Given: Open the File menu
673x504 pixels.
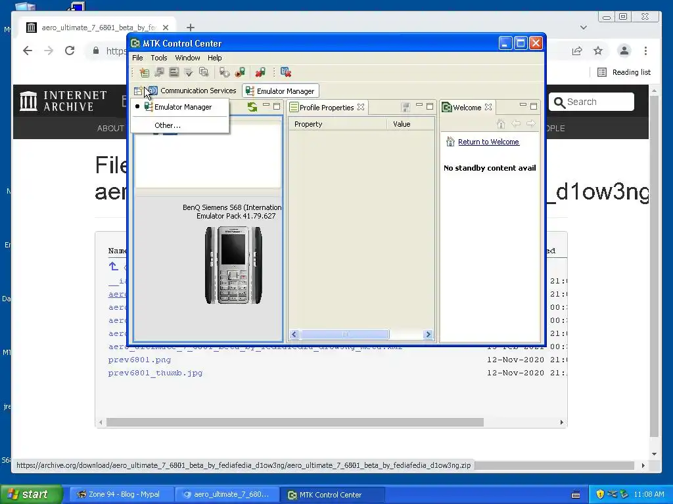Looking at the screenshot, I should pos(137,58).
